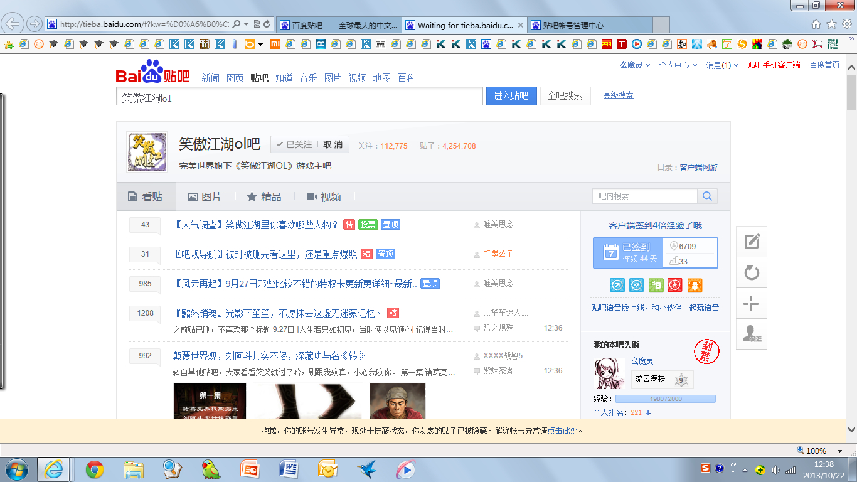857x482 pixels.
Task: Open the green B badge icon under sign-in
Action: tap(656, 286)
